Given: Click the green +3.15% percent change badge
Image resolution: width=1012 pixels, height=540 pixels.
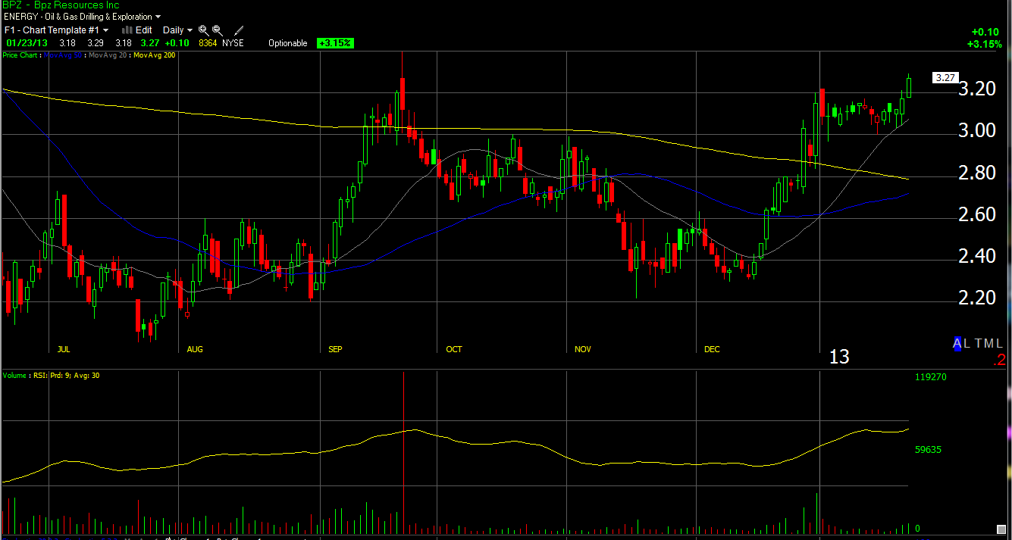Looking at the screenshot, I should point(335,43).
